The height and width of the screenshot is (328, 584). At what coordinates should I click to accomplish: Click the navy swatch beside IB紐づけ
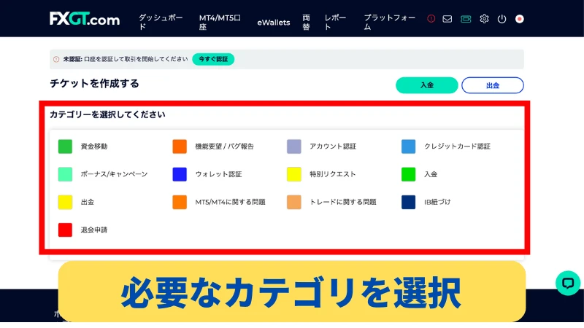(408, 202)
